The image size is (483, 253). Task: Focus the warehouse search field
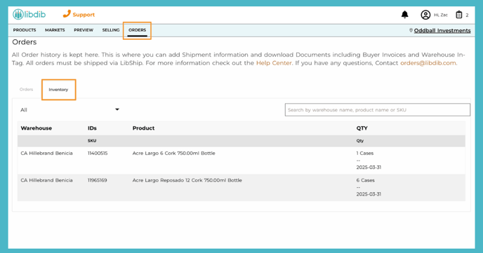[x=378, y=110]
